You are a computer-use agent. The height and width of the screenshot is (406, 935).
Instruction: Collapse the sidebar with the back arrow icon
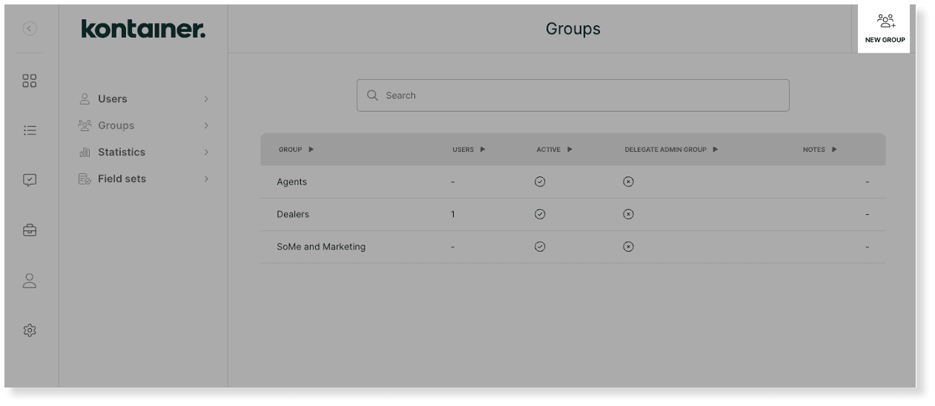coord(30,29)
